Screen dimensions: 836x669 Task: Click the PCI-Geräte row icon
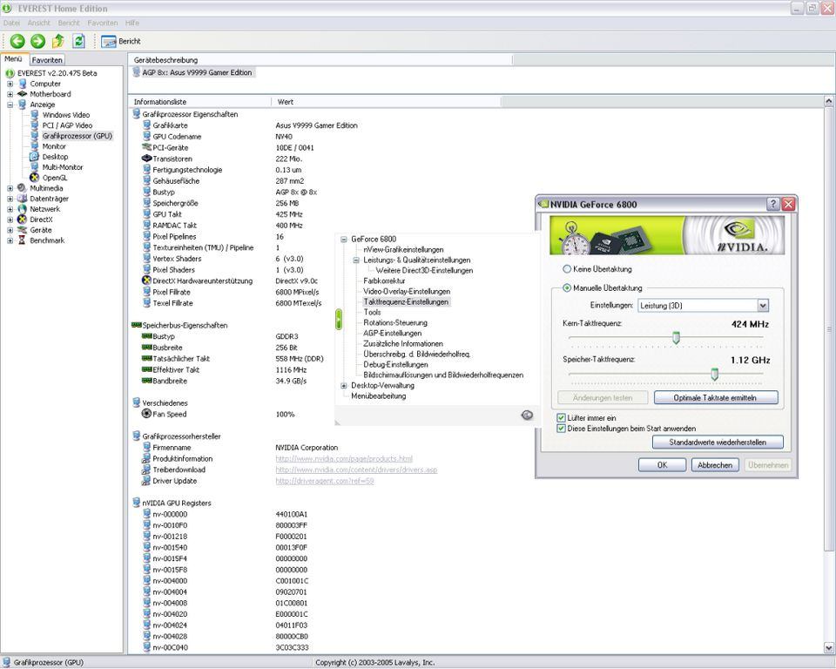146,147
